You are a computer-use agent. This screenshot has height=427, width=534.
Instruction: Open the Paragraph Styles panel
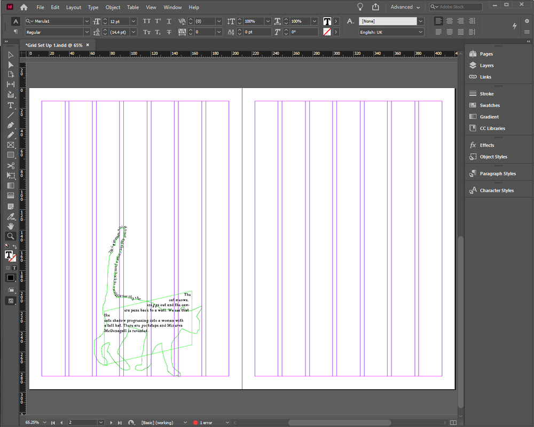coord(498,173)
